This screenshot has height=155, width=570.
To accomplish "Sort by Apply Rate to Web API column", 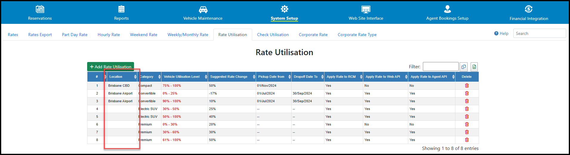I will [386, 77].
